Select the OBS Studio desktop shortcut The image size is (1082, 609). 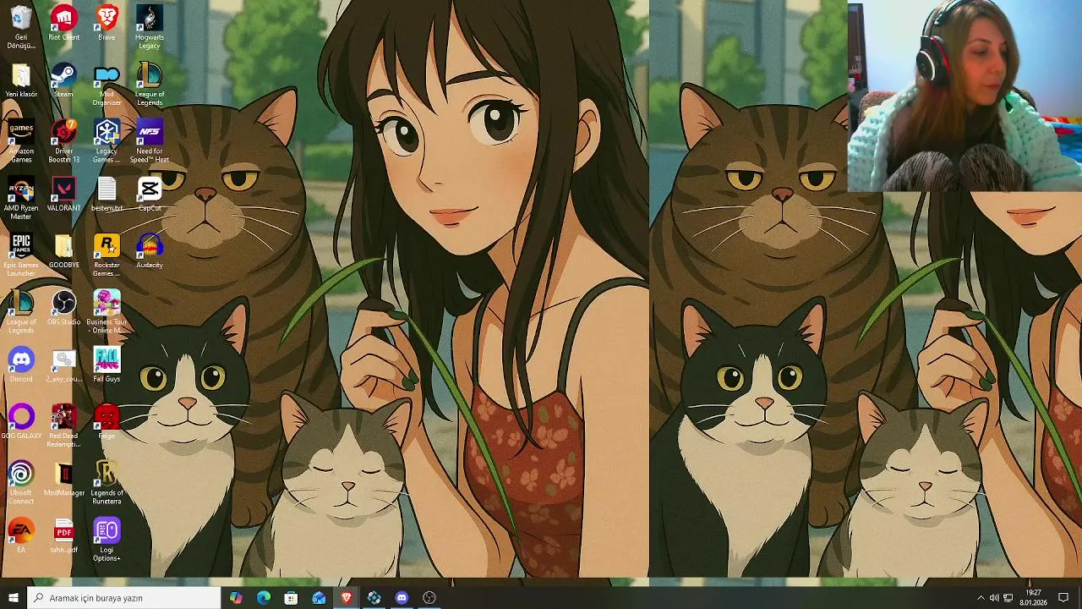64,308
